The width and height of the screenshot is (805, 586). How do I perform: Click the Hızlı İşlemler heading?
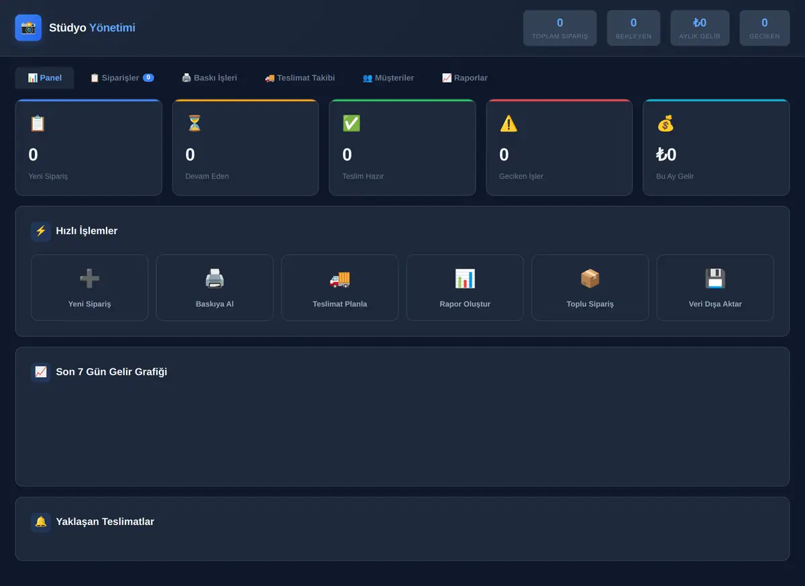pyautogui.click(x=87, y=231)
